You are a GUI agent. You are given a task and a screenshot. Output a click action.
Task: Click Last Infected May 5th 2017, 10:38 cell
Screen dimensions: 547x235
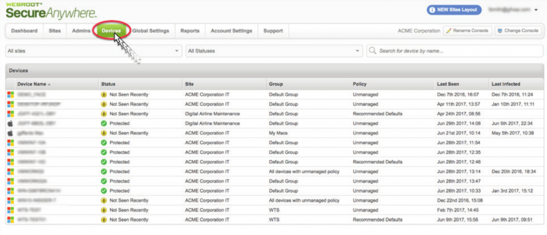tap(512, 133)
